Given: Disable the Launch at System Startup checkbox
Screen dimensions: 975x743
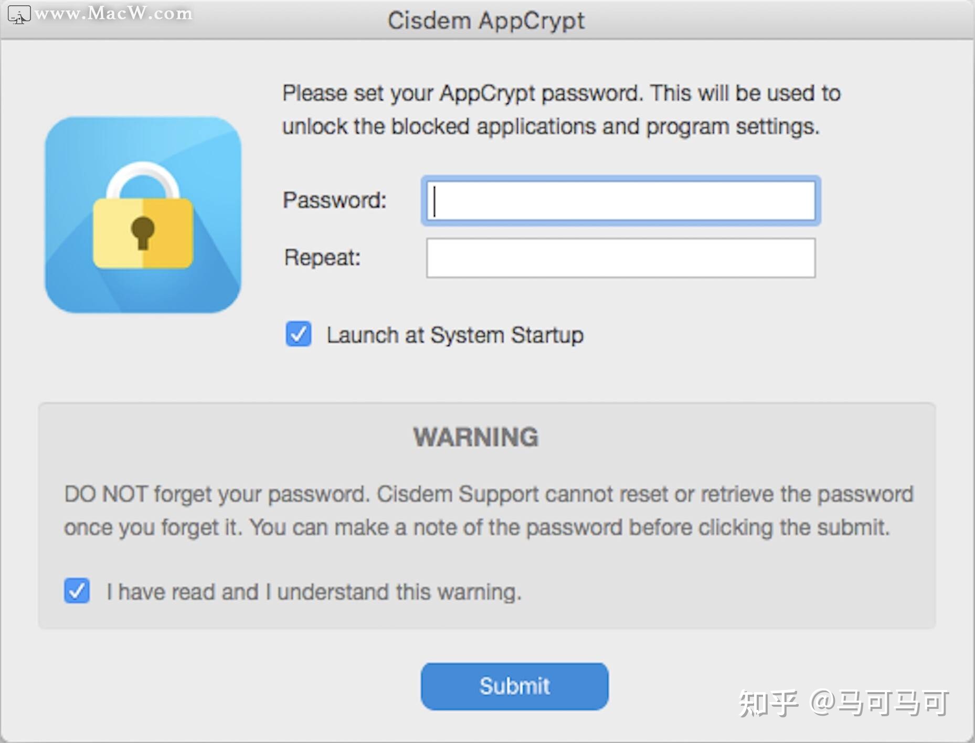Looking at the screenshot, I should click(299, 334).
